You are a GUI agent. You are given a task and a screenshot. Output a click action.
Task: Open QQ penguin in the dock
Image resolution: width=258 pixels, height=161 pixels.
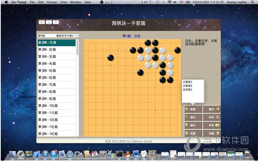click(128, 154)
